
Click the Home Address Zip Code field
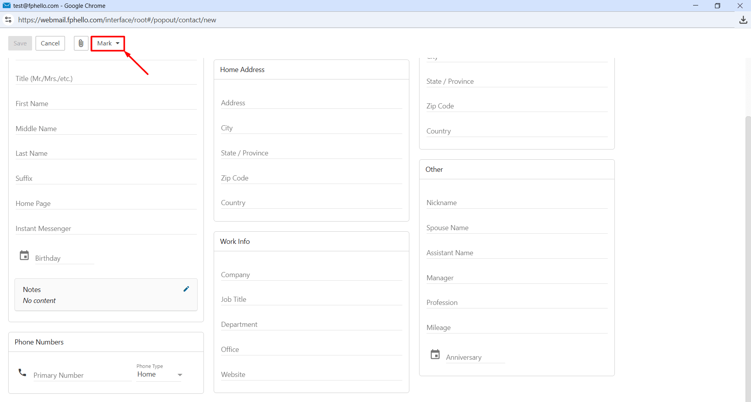(312, 178)
